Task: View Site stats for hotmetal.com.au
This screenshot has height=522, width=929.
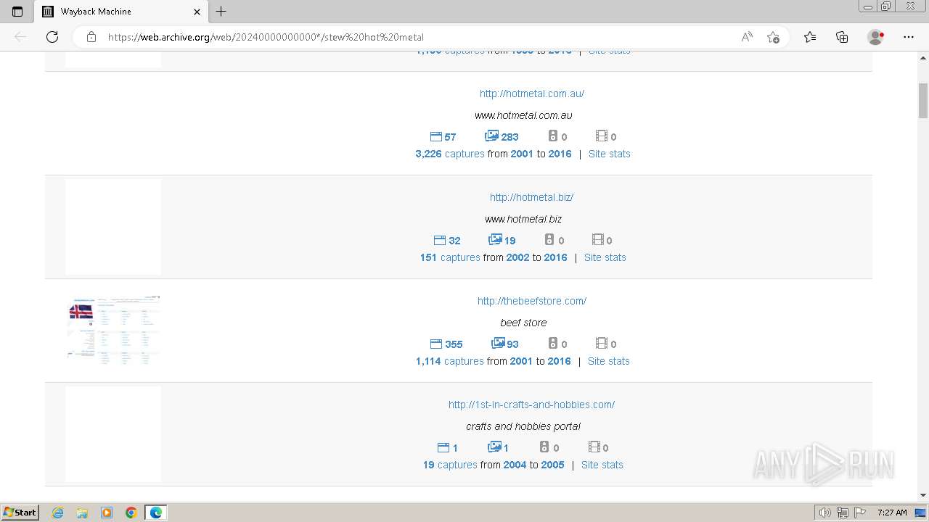Action: (x=610, y=154)
